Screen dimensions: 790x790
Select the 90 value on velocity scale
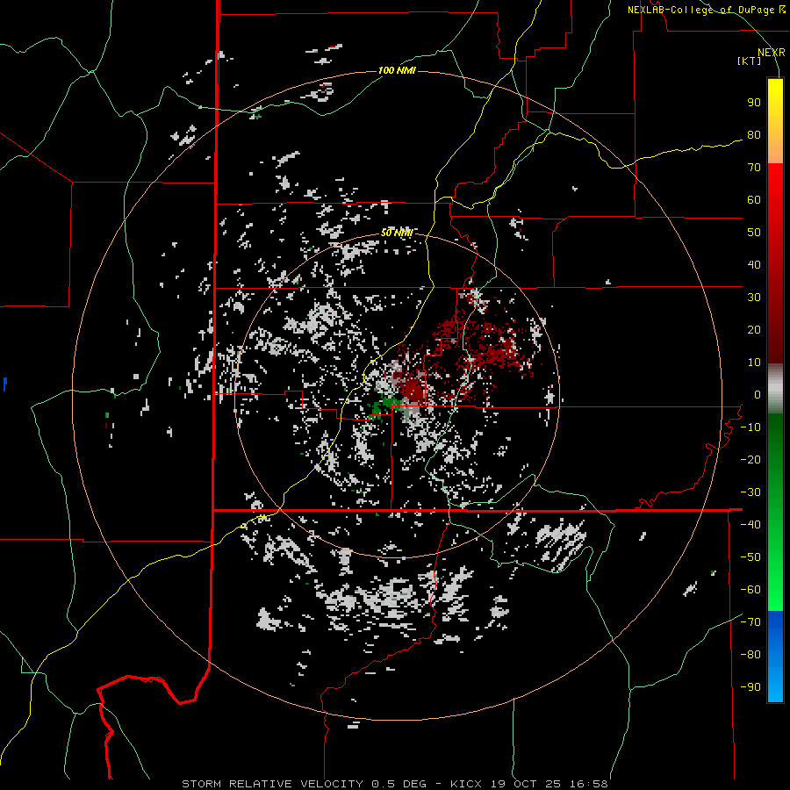click(754, 103)
